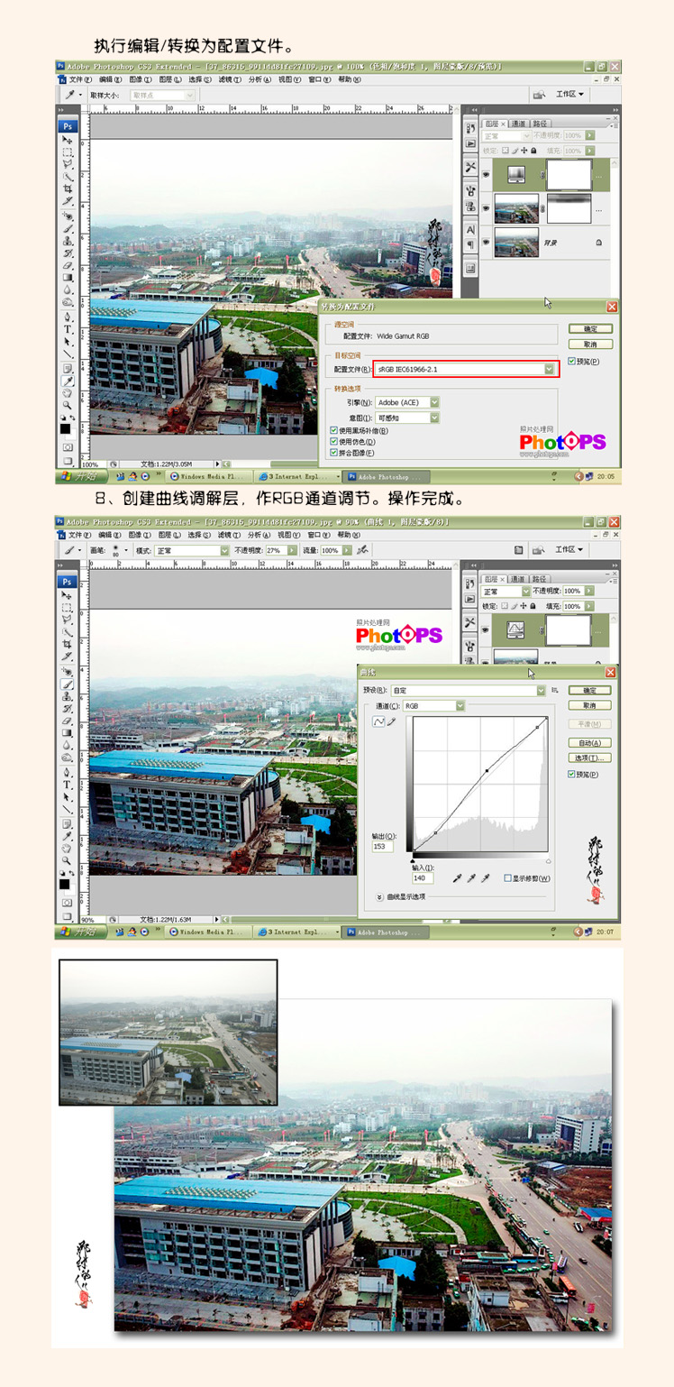Click the black point eyedropper in Curves dialog
The height and width of the screenshot is (1387, 674).
tap(458, 878)
